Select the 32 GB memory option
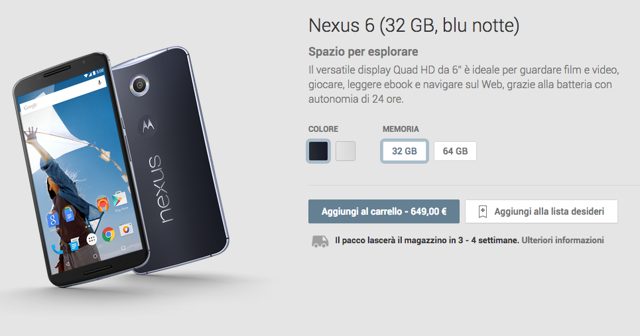This screenshot has height=336, width=640. 404,151
